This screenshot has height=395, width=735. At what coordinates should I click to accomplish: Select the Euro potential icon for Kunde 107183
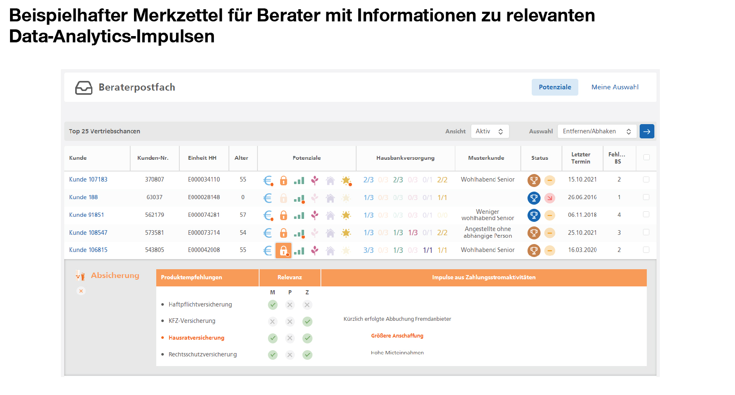click(x=268, y=180)
